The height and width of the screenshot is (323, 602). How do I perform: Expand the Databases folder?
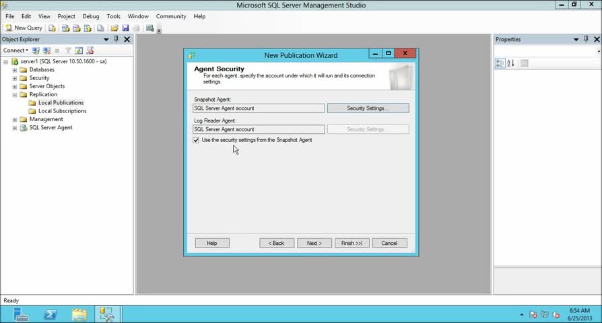(x=15, y=70)
